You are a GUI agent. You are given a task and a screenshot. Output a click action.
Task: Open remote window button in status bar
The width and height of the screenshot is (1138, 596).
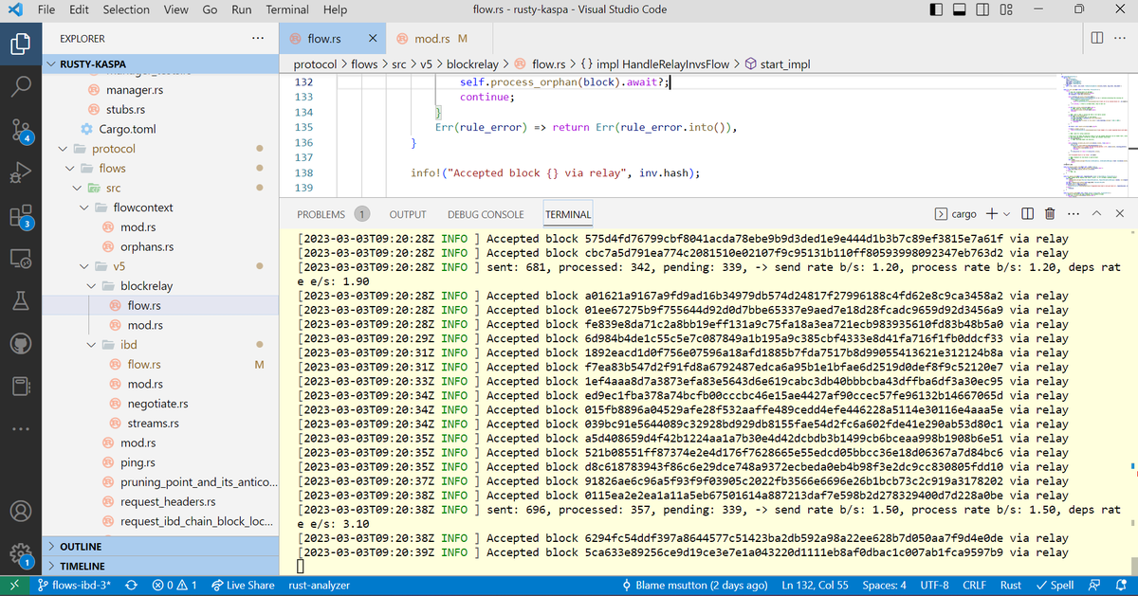[x=15, y=585]
